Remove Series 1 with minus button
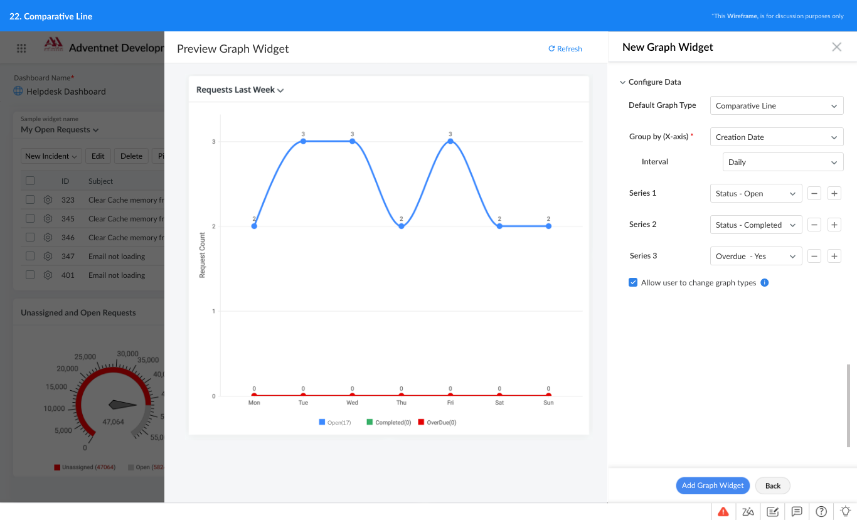857x520 pixels. click(814, 193)
